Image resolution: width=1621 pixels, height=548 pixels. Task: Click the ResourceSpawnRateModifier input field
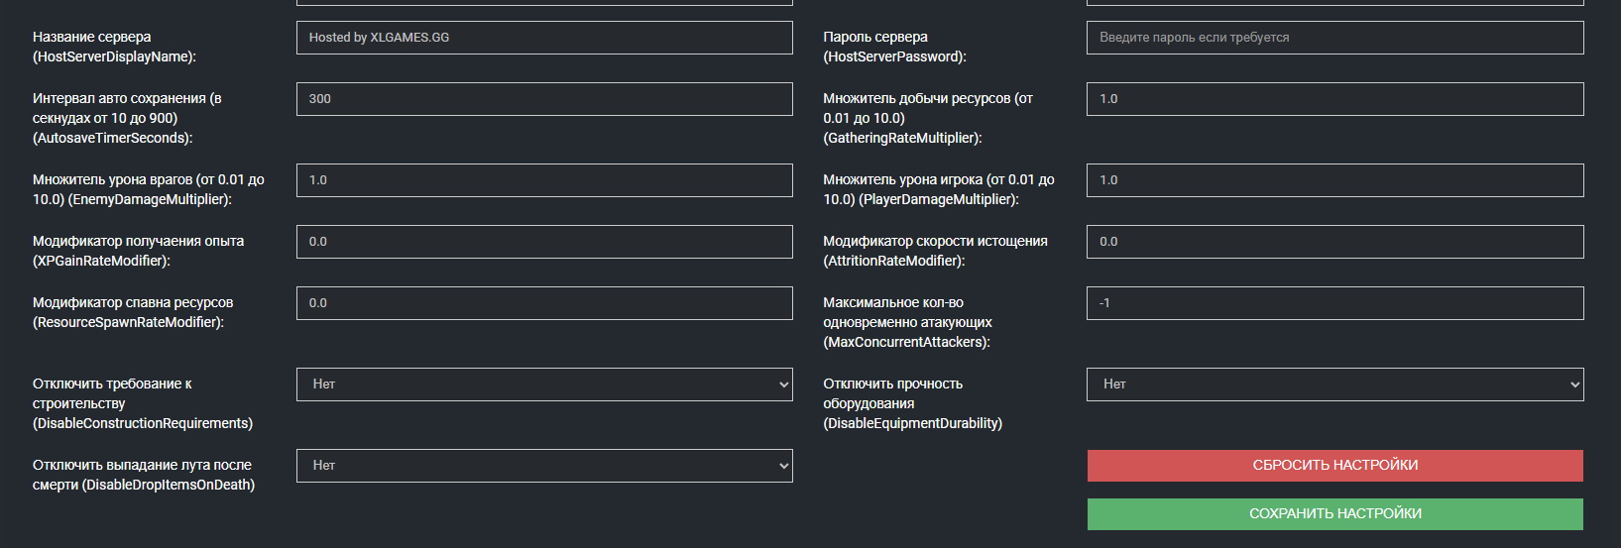[544, 303]
